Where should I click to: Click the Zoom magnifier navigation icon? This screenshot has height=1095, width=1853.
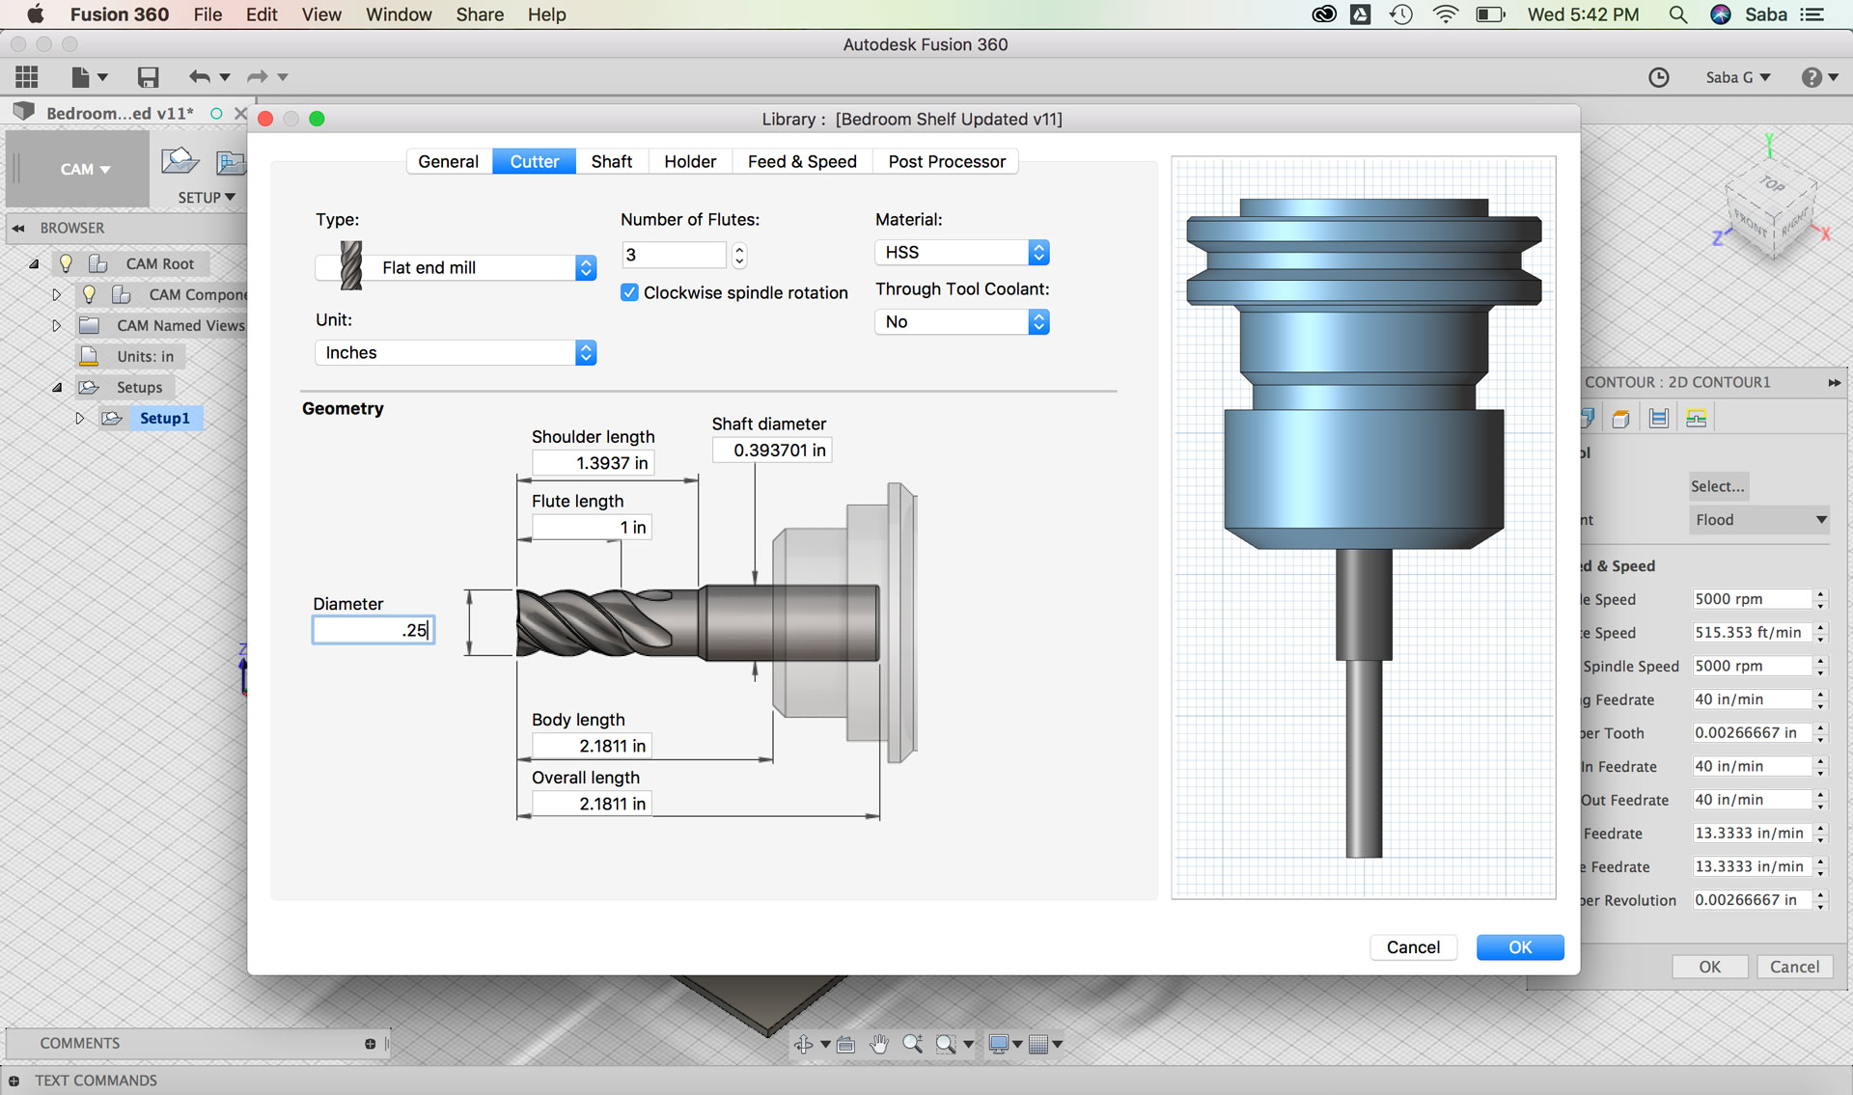tap(912, 1044)
